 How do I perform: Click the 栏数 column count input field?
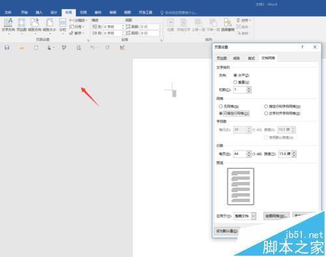point(240,89)
